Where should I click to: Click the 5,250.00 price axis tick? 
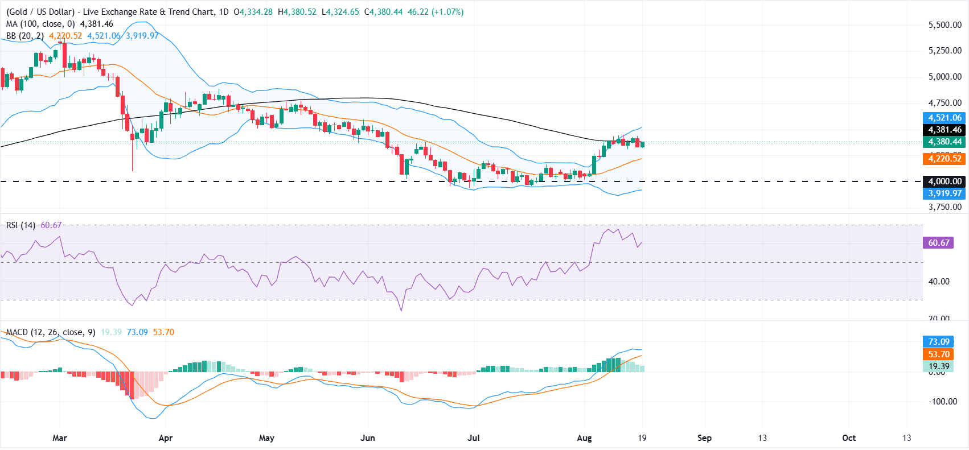pyautogui.click(x=945, y=51)
